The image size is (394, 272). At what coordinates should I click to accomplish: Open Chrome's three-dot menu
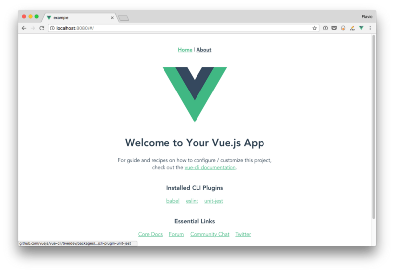click(x=370, y=28)
